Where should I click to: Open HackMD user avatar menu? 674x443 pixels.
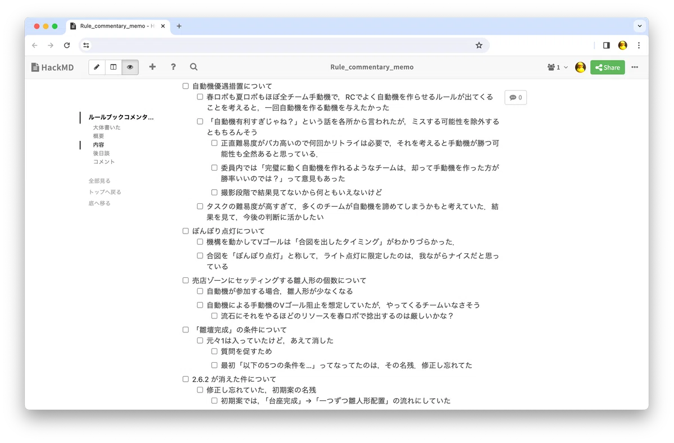pyautogui.click(x=581, y=67)
